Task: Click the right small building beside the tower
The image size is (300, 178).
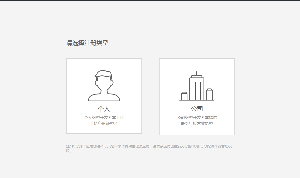Action: click(210, 95)
